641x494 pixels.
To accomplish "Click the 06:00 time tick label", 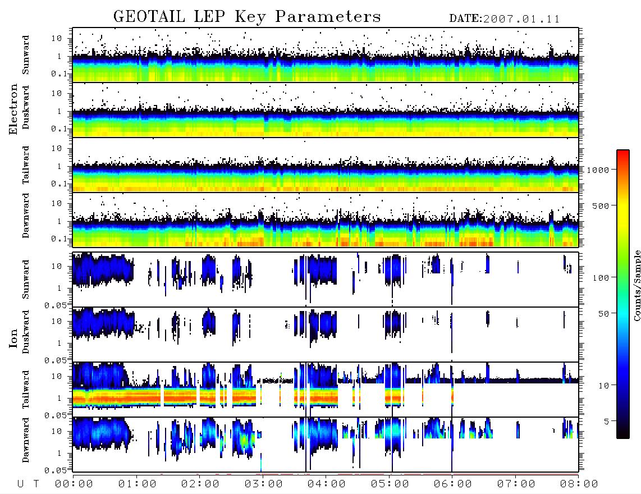I will click(x=453, y=484).
